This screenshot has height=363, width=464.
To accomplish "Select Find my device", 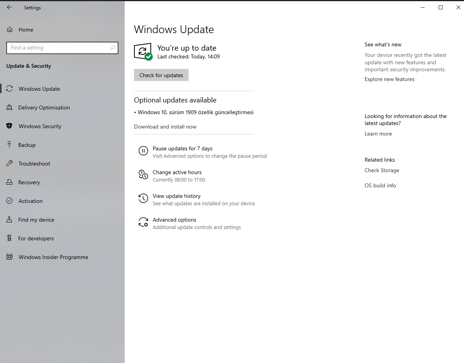I will click(x=36, y=220).
